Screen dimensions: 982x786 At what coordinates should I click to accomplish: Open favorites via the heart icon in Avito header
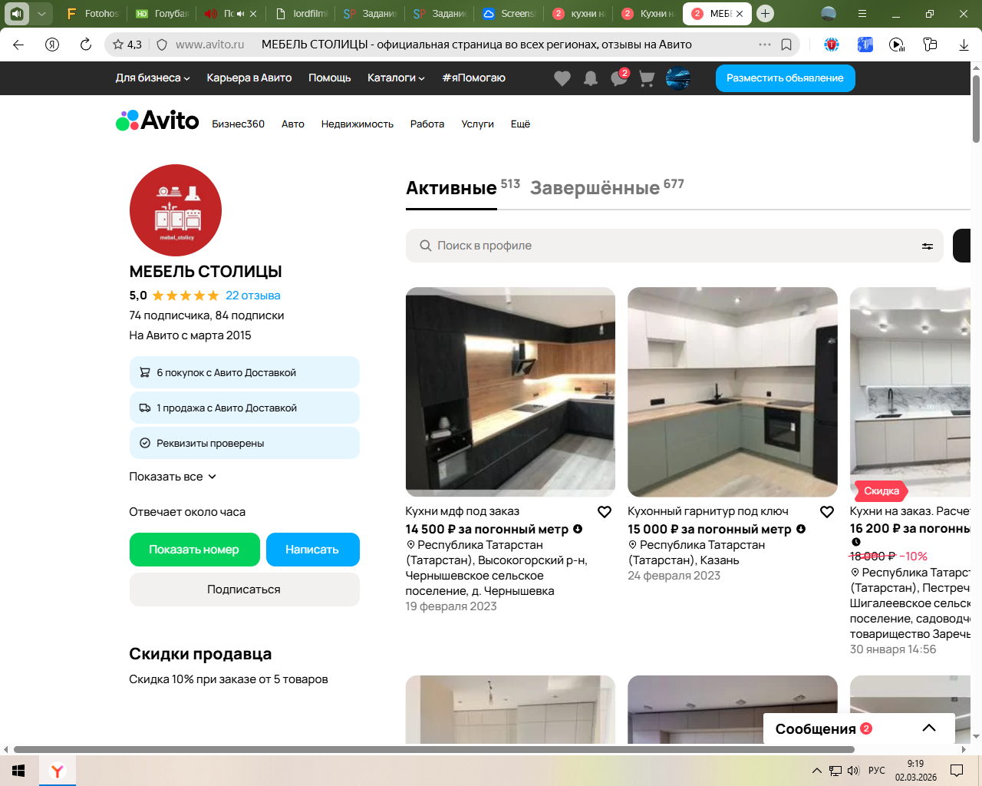click(x=562, y=78)
